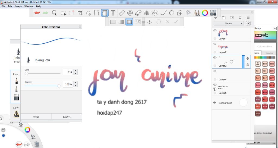Open the Perspective Guides tool
Viewport: 278px width, 148px height.
click(146, 13)
